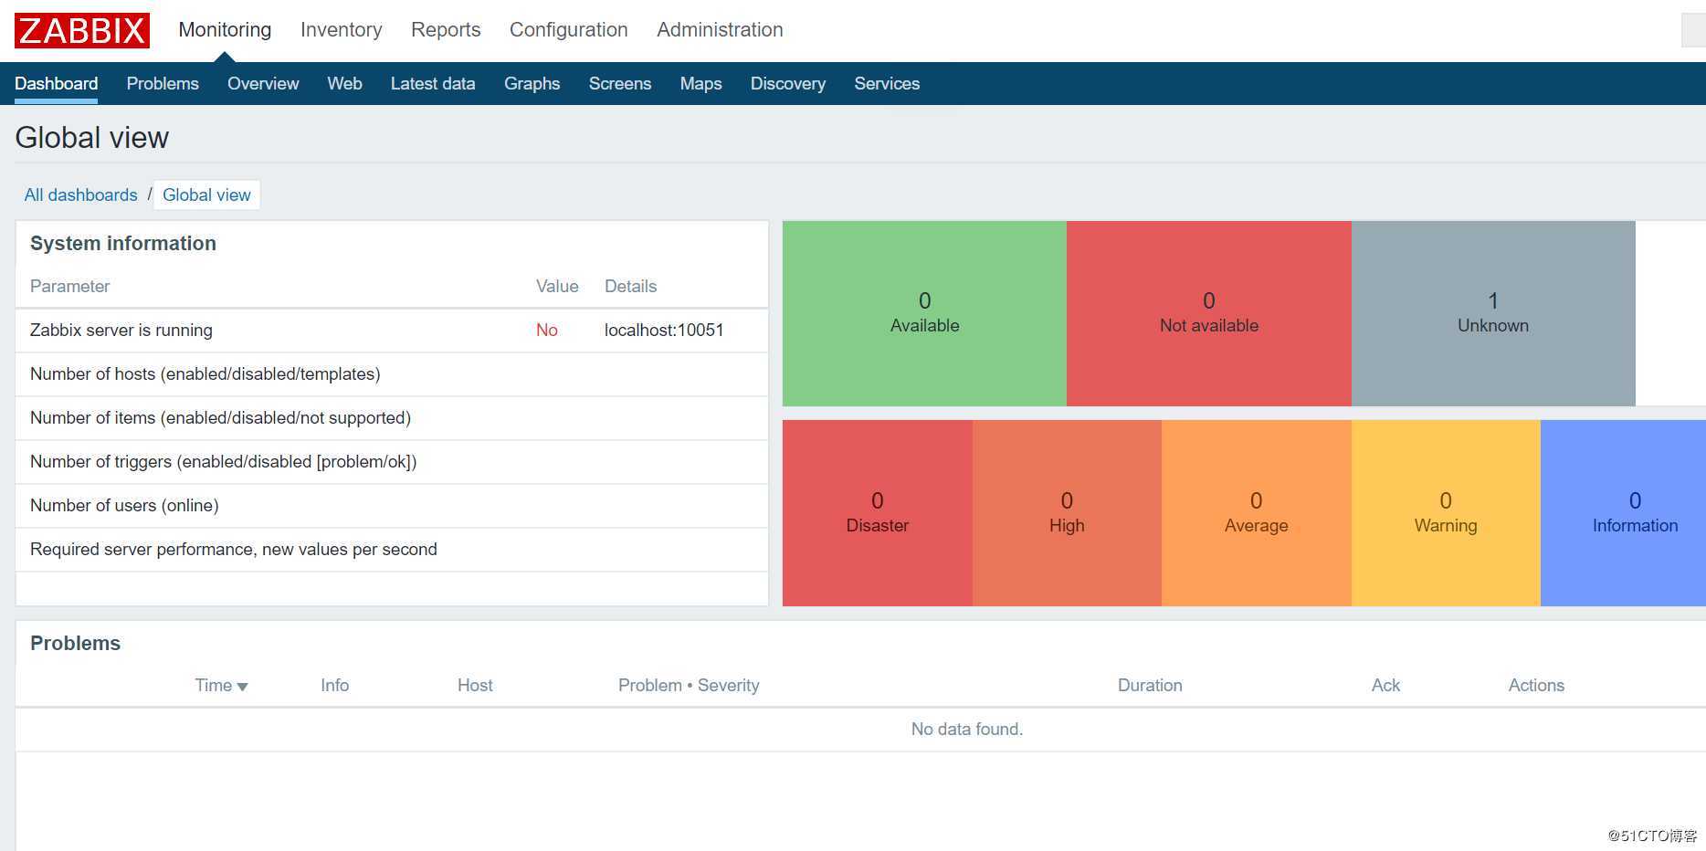Click the 'Problems' widget title
This screenshot has height=851, width=1706.
[x=75, y=643]
